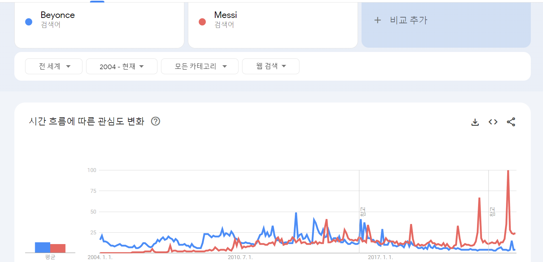Click the blue Beyonce average bar

[42, 248]
